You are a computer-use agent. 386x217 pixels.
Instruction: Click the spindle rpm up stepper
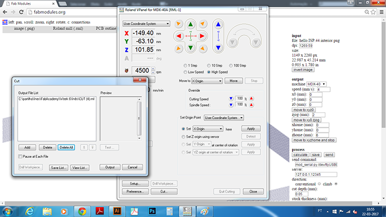point(154,69)
